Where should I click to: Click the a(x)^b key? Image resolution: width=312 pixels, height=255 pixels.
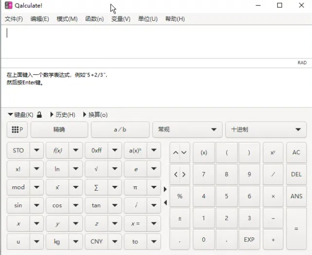click(x=135, y=150)
